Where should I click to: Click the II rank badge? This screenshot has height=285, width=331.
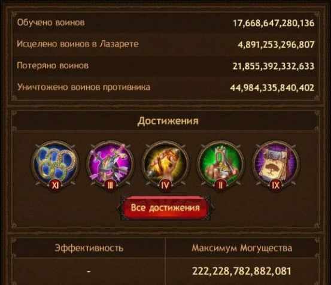pyautogui.click(x=221, y=186)
